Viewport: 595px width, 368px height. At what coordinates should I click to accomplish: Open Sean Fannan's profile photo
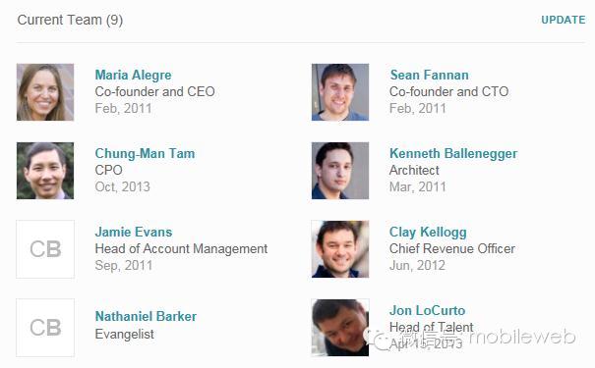340,92
